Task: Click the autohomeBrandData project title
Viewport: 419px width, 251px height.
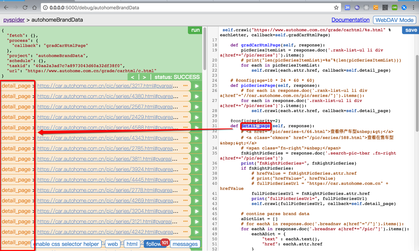Action: [x=57, y=20]
